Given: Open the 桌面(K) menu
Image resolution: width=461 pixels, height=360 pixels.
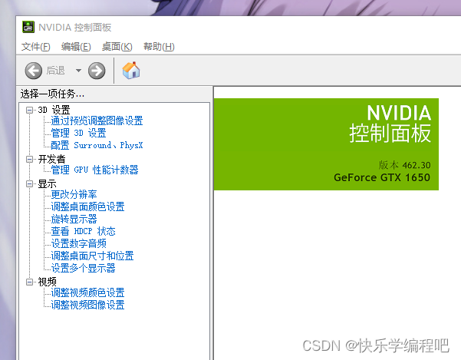Looking at the screenshot, I should point(117,47).
